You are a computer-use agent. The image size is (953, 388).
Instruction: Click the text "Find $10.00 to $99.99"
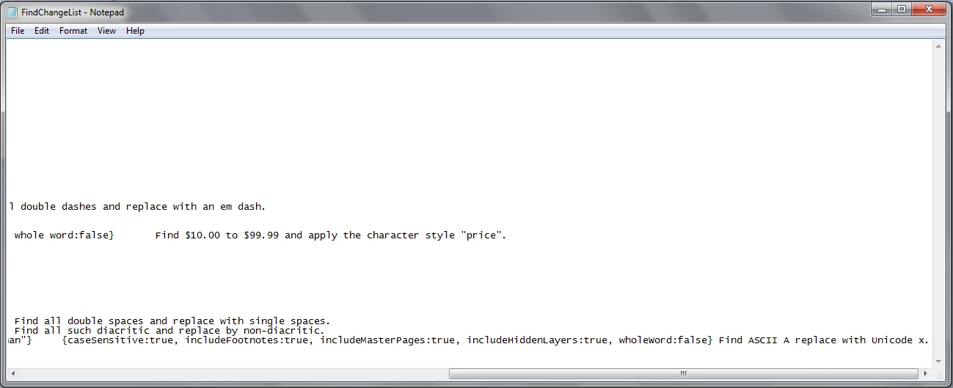217,235
